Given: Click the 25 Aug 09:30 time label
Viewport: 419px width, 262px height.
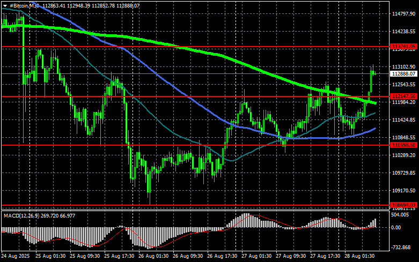Looking at the screenshot, I should pyautogui.click(x=85, y=256).
